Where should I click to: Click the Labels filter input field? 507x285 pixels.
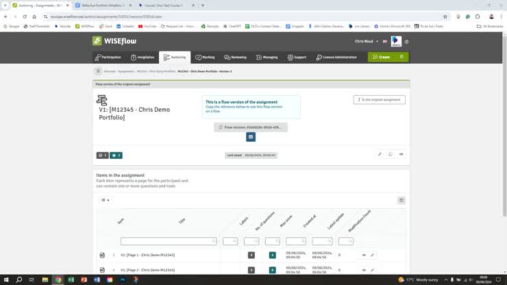(230, 241)
